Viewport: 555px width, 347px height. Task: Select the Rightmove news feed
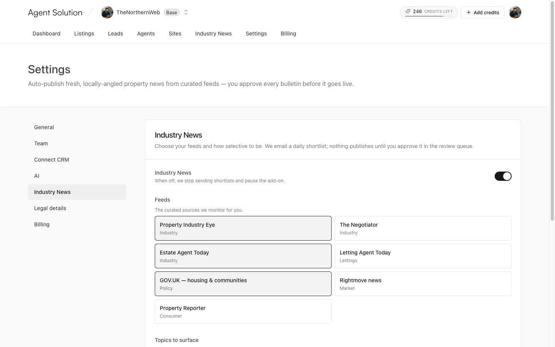(x=423, y=284)
